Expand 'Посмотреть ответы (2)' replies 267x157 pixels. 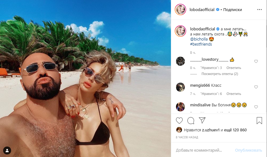tap(220, 74)
